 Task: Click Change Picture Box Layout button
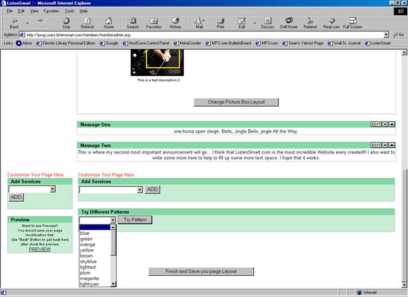click(236, 102)
